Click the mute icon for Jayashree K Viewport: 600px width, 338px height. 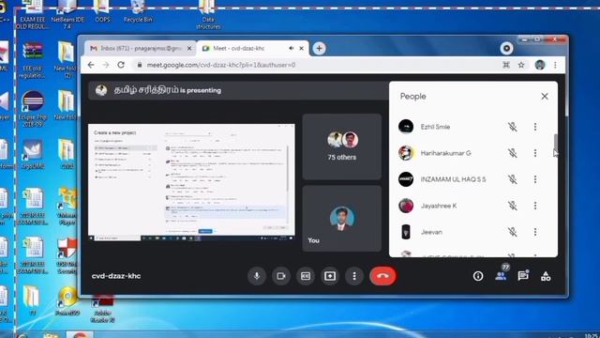(513, 206)
